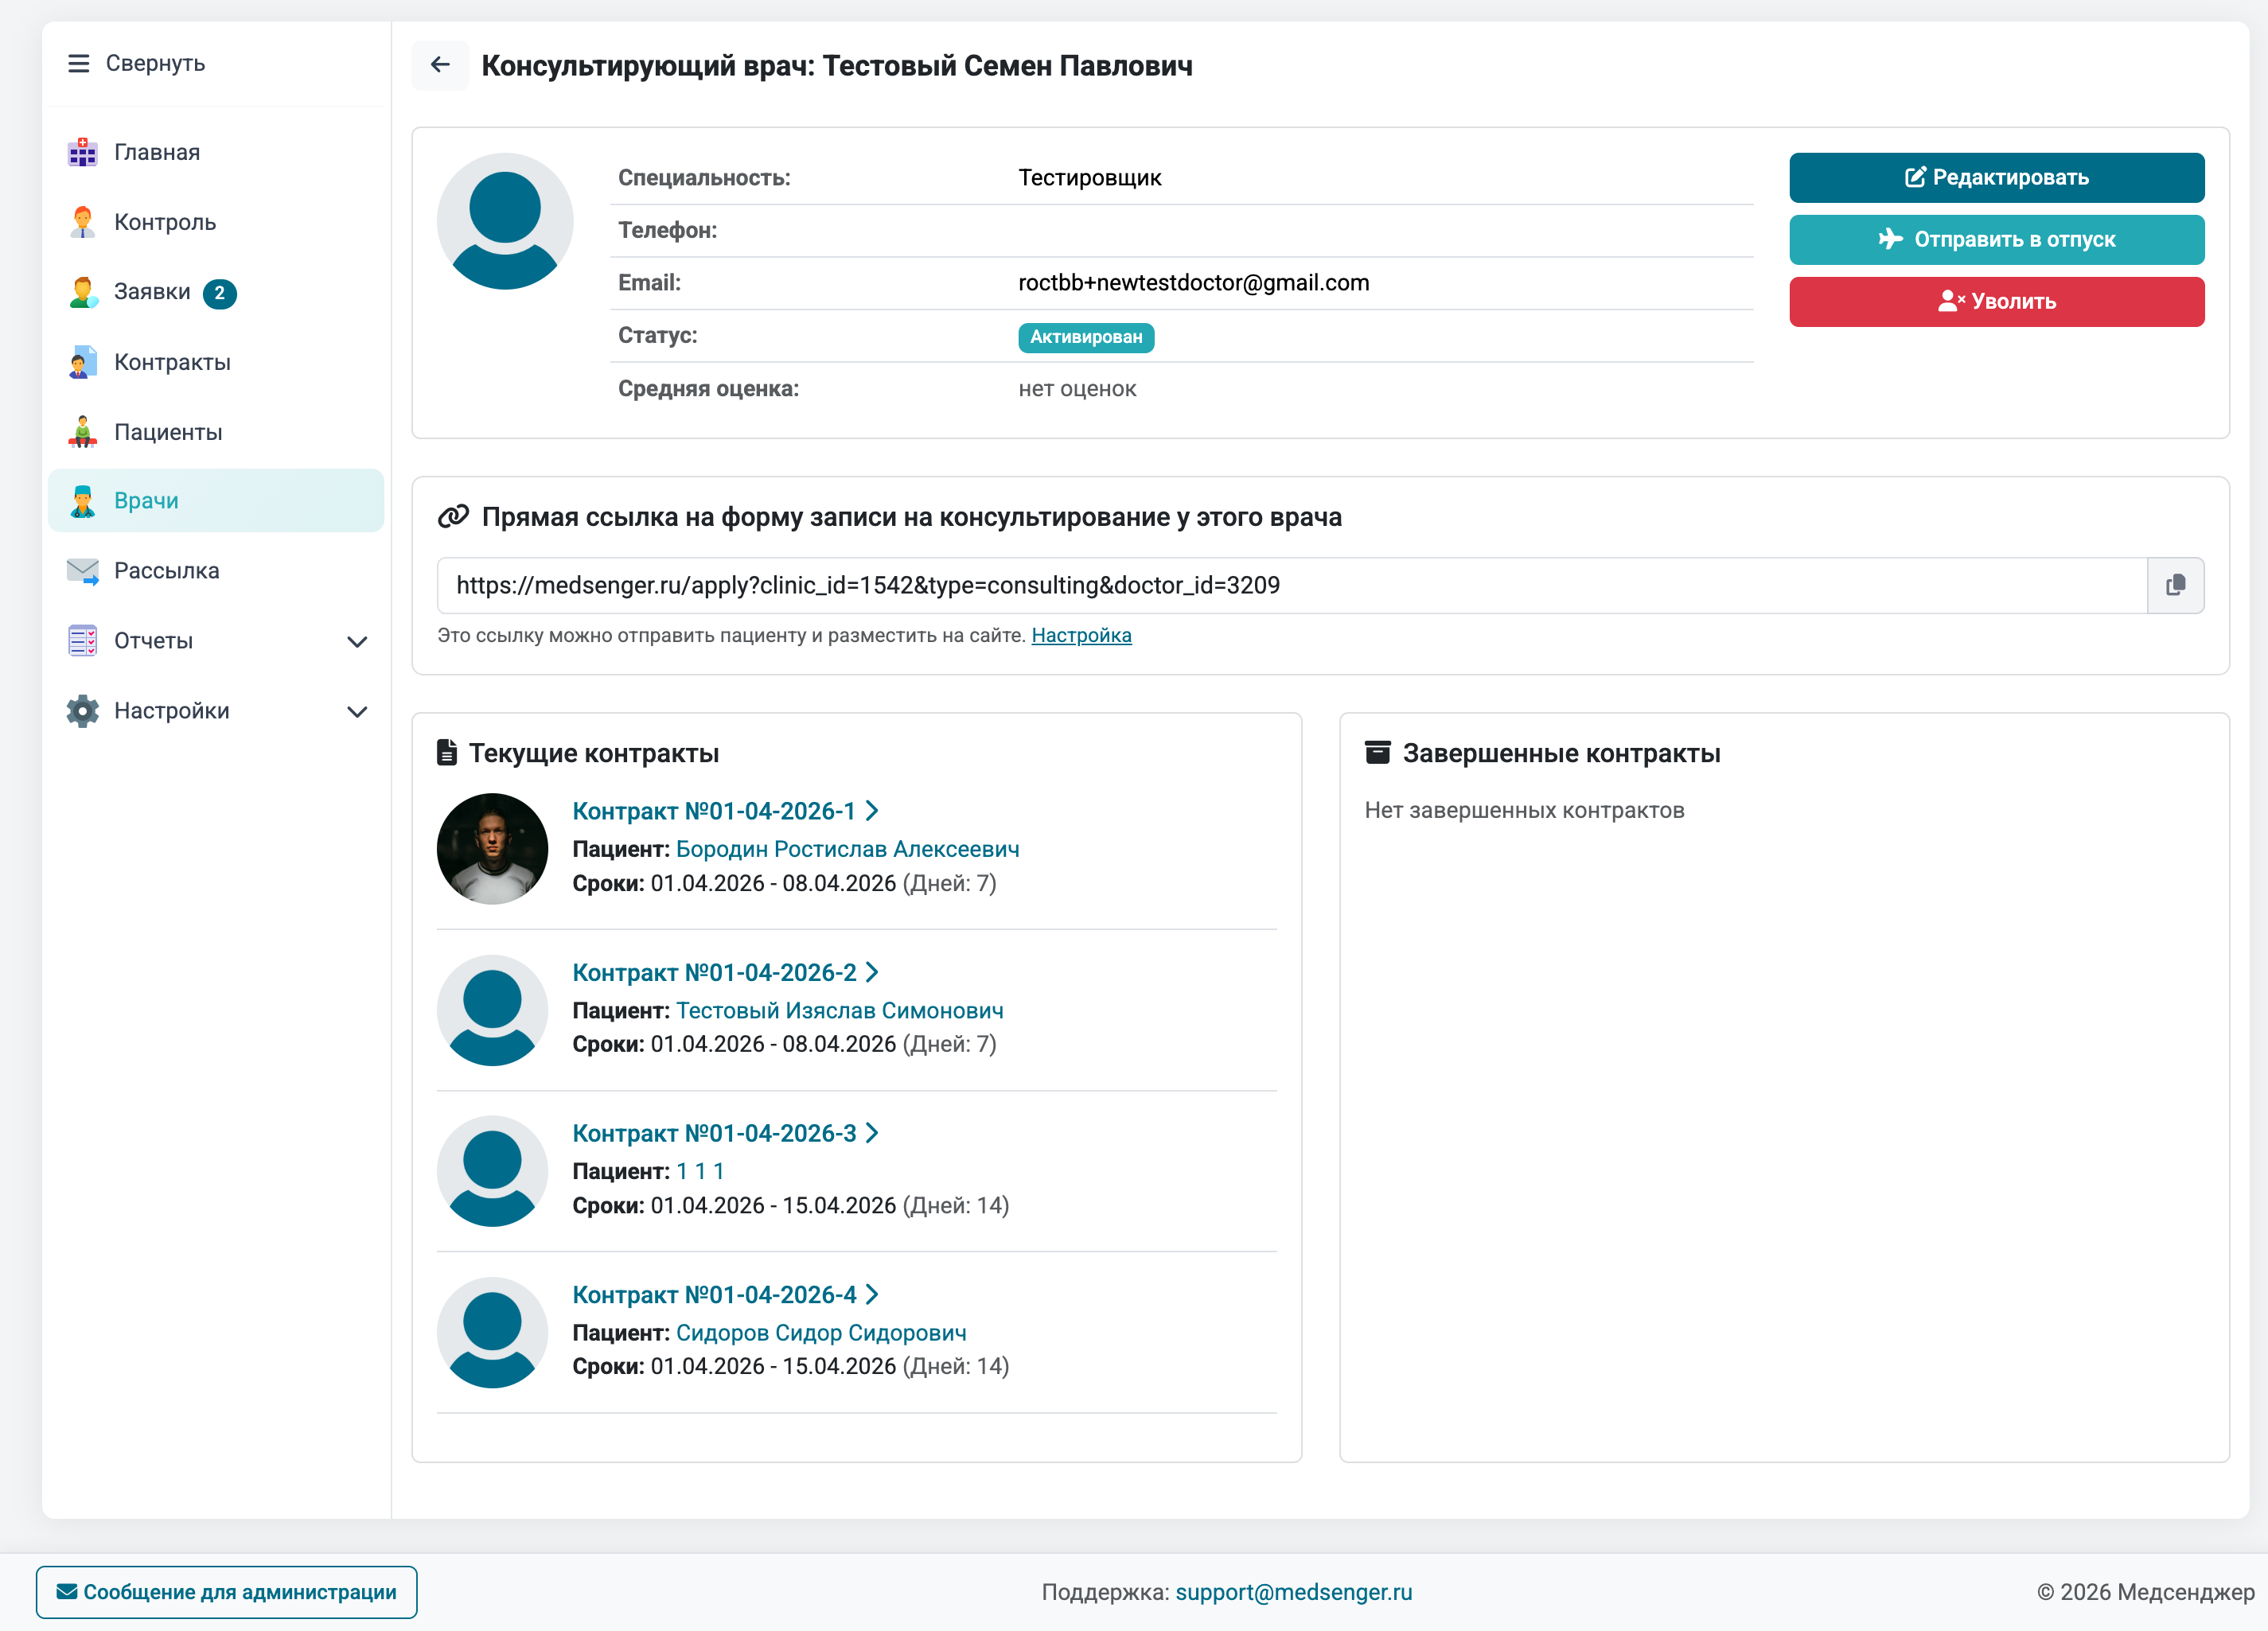Open the chevron after Контракт №01-04-2026-4
This screenshot has width=2268, height=1631.
tap(872, 1295)
